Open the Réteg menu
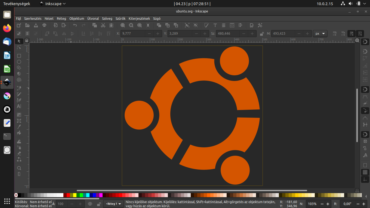Viewport: 370px width, 208px height. [x=61, y=19]
